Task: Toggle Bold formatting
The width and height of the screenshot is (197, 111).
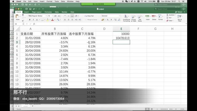Action: (x=30, y=20)
